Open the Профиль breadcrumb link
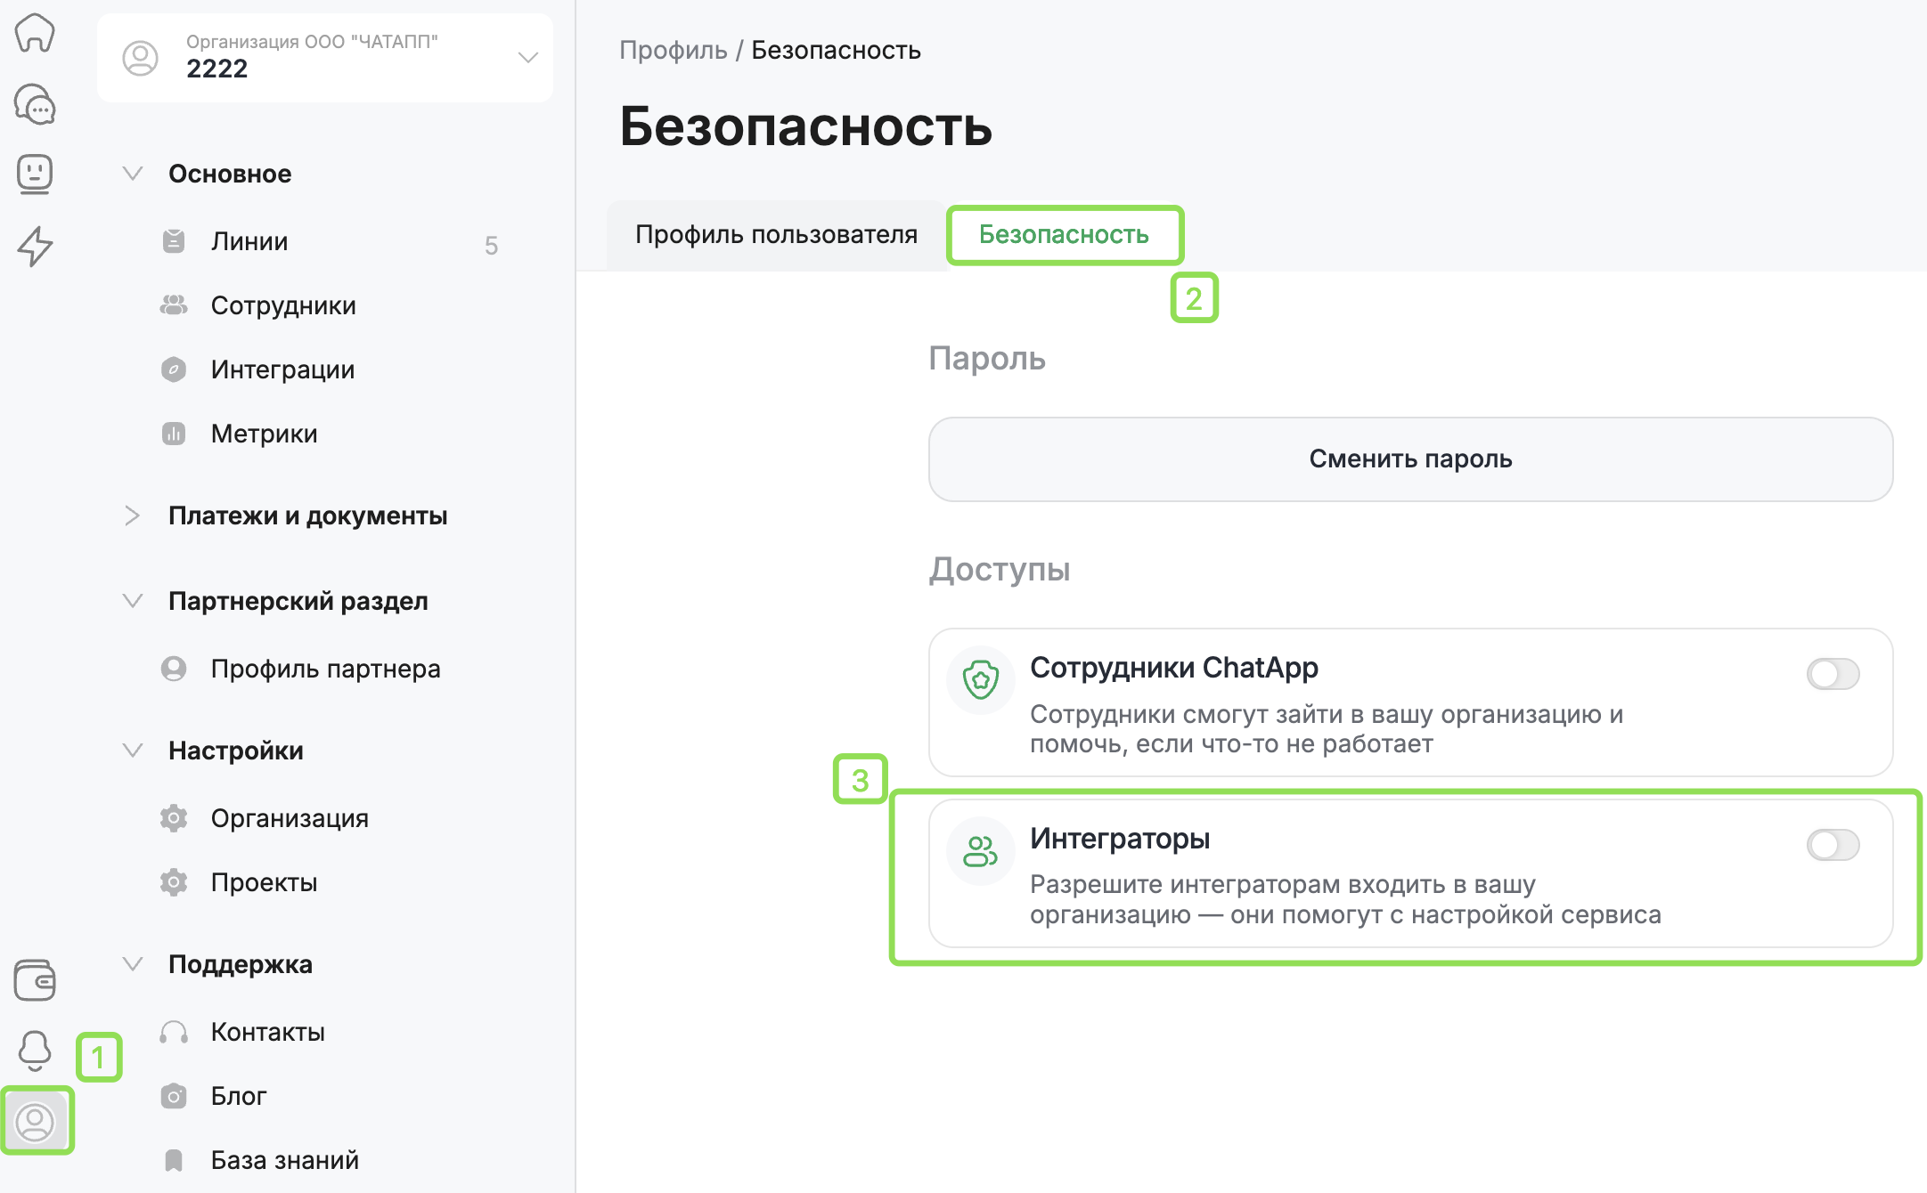The width and height of the screenshot is (1927, 1193). [x=673, y=50]
